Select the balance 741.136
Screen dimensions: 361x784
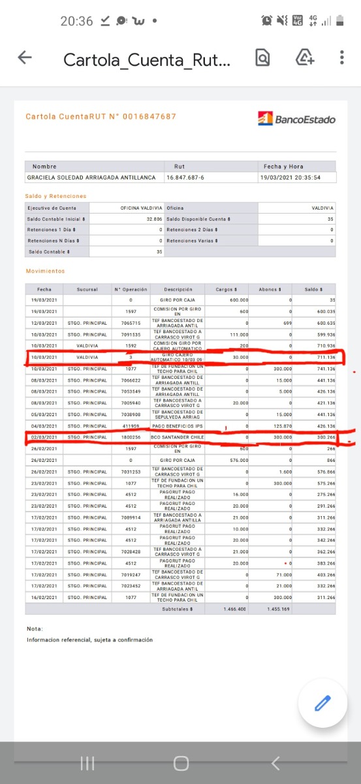pos(326,369)
